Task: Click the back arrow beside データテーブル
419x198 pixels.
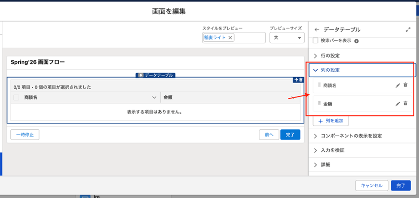Action: coord(317,30)
